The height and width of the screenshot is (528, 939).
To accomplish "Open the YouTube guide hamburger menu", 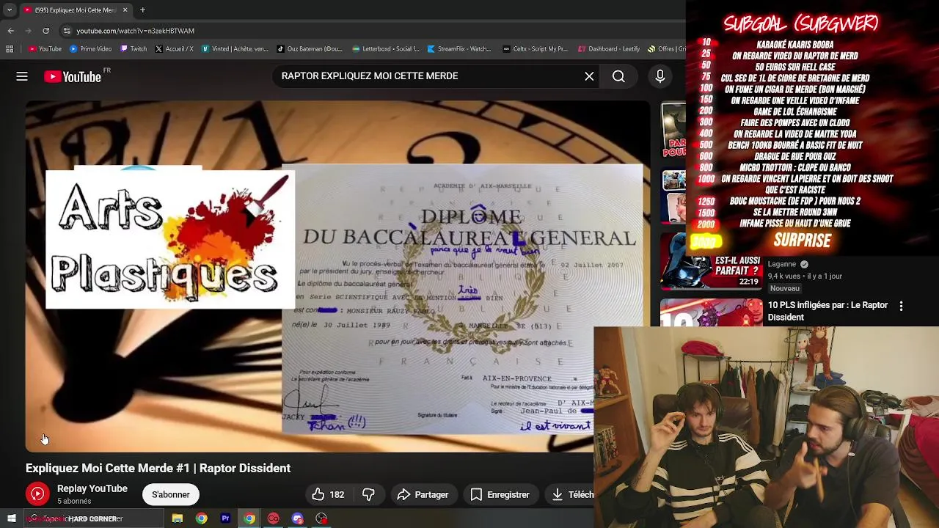I will click(x=22, y=76).
